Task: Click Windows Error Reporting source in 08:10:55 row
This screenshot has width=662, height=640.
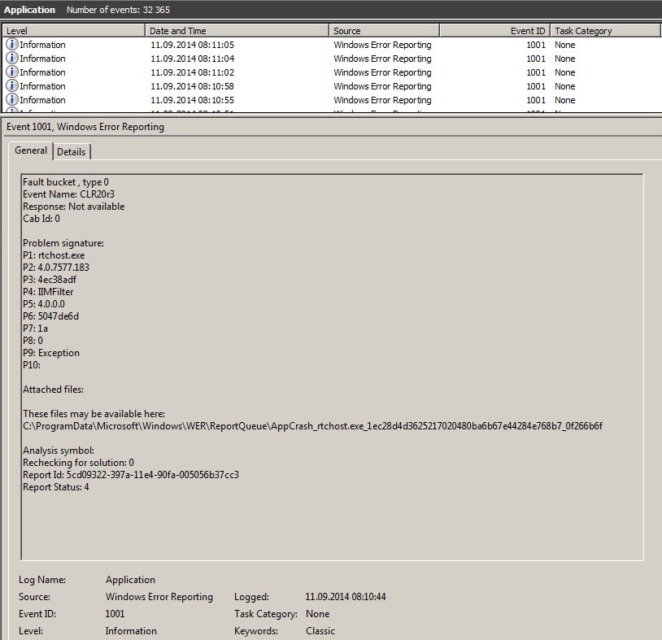Action: (382, 101)
